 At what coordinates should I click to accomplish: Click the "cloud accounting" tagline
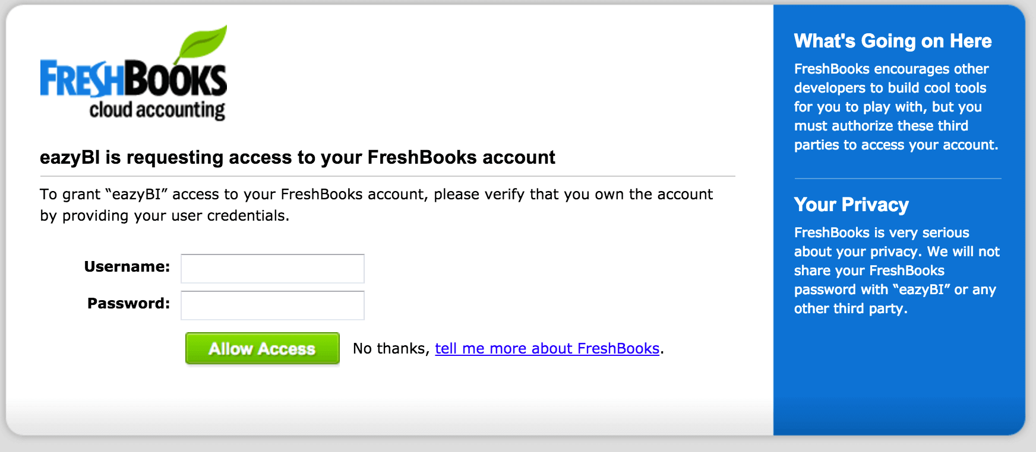tap(157, 110)
